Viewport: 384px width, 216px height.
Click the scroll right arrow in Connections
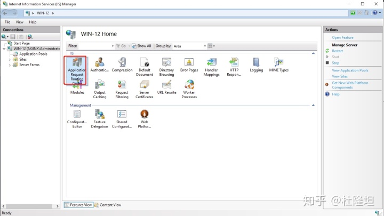click(x=57, y=206)
